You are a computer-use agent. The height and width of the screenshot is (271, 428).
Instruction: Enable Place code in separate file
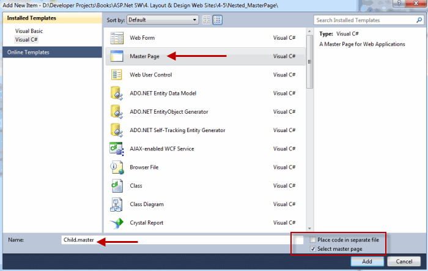tap(313, 240)
